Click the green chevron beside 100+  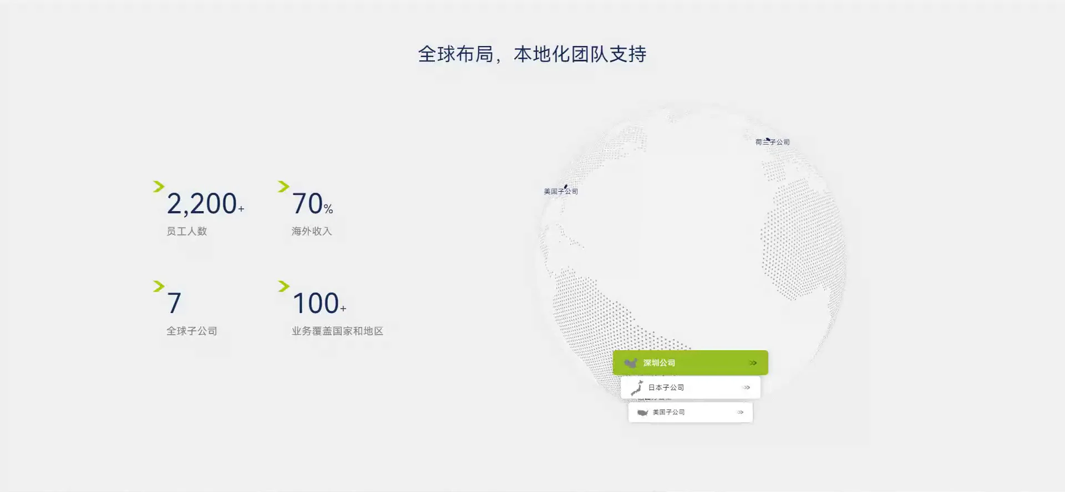pos(283,286)
